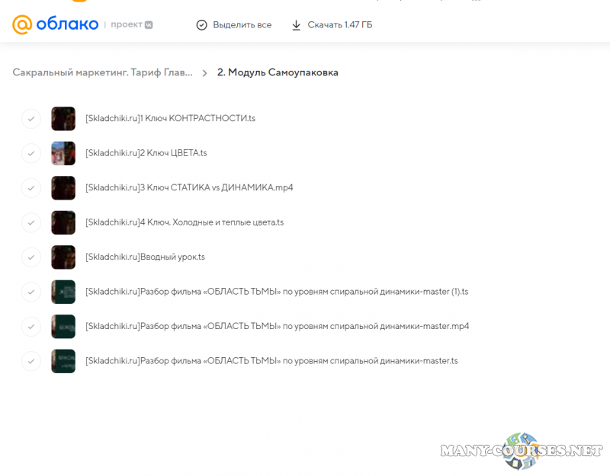Tick checkbox for 4 Ключ. Холодные и теплые цвета.ts
The width and height of the screenshot is (610, 476).
pyautogui.click(x=31, y=222)
